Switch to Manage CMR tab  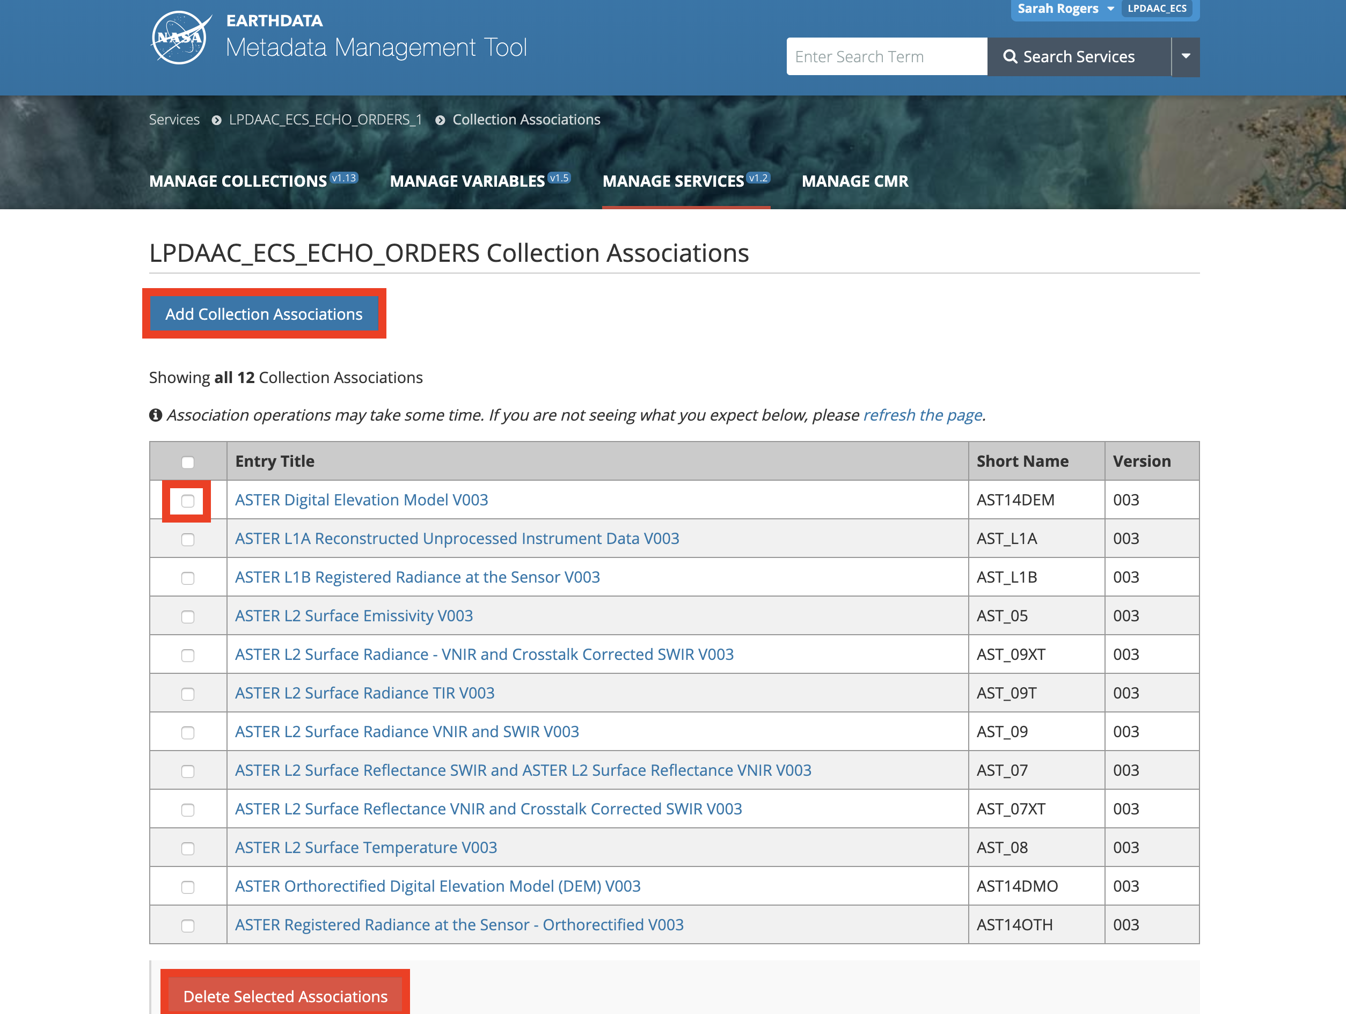point(854,181)
